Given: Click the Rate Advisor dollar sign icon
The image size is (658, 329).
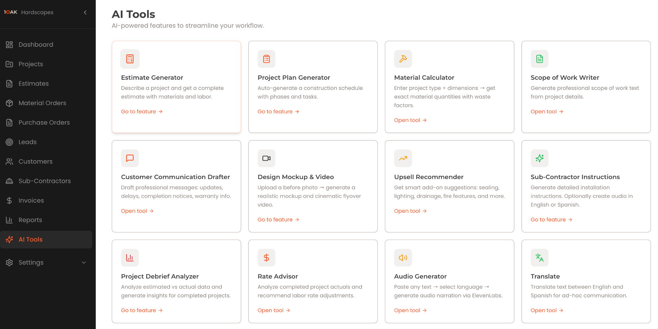Looking at the screenshot, I should (x=266, y=257).
